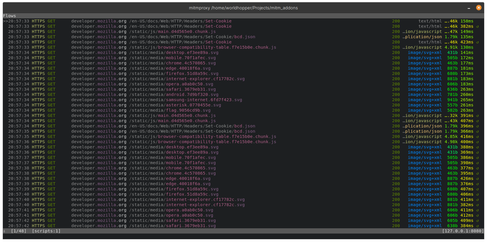Select the asterisk.0770455e.svg request row
The width and height of the screenshot is (487, 242).
point(190,105)
